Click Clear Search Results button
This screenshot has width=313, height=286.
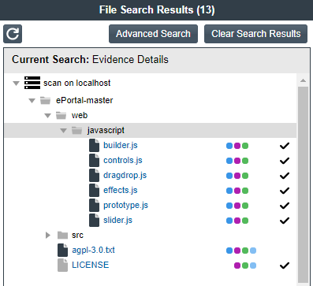point(255,34)
